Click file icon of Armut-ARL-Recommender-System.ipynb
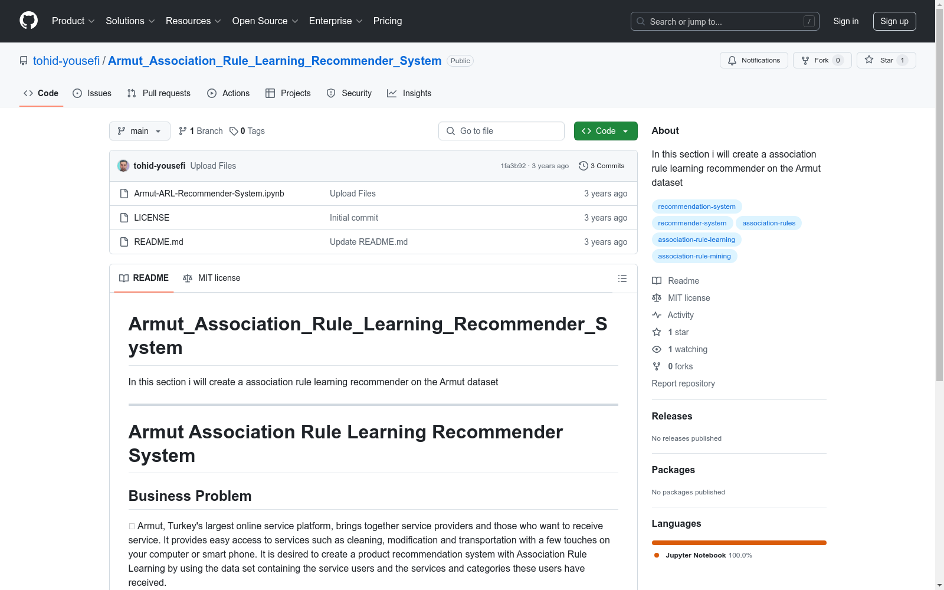944x590 pixels. coord(124,194)
